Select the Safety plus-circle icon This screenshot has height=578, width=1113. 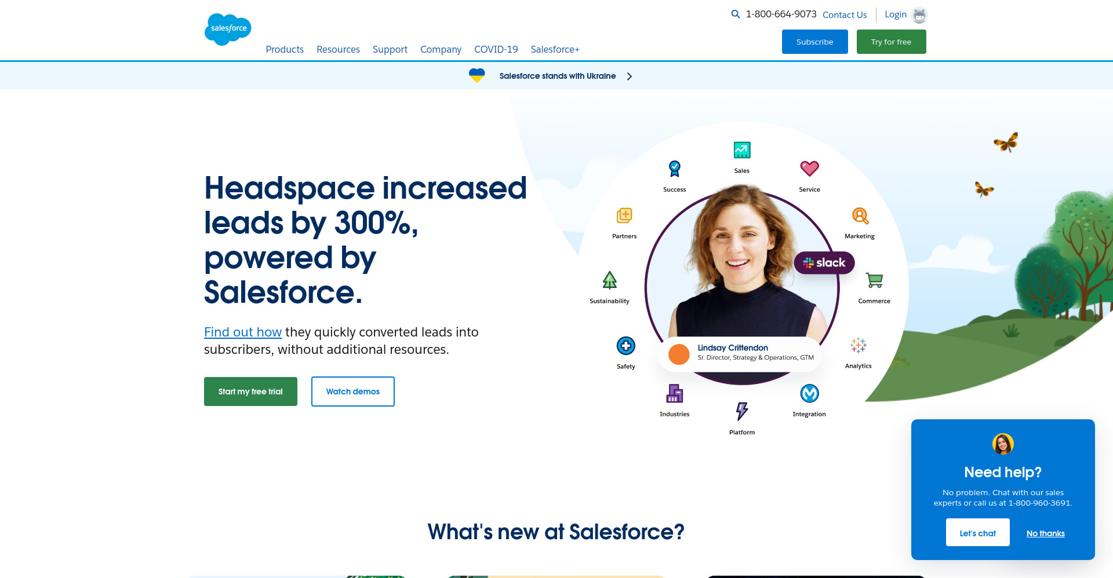click(626, 346)
